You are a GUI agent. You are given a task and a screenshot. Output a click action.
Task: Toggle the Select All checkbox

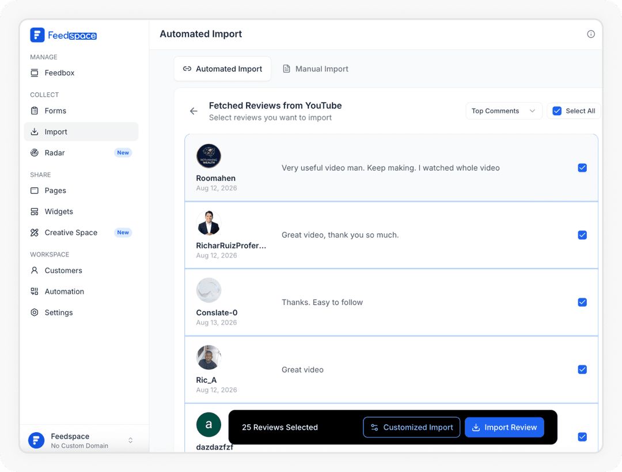pyautogui.click(x=557, y=111)
